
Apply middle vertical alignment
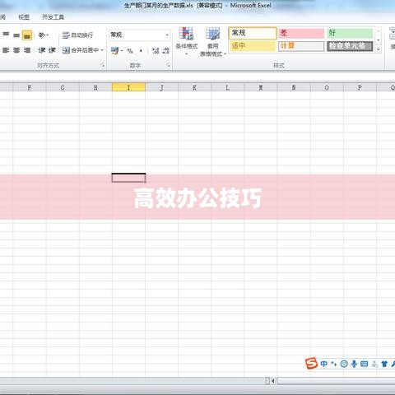click(x=16, y=35)
